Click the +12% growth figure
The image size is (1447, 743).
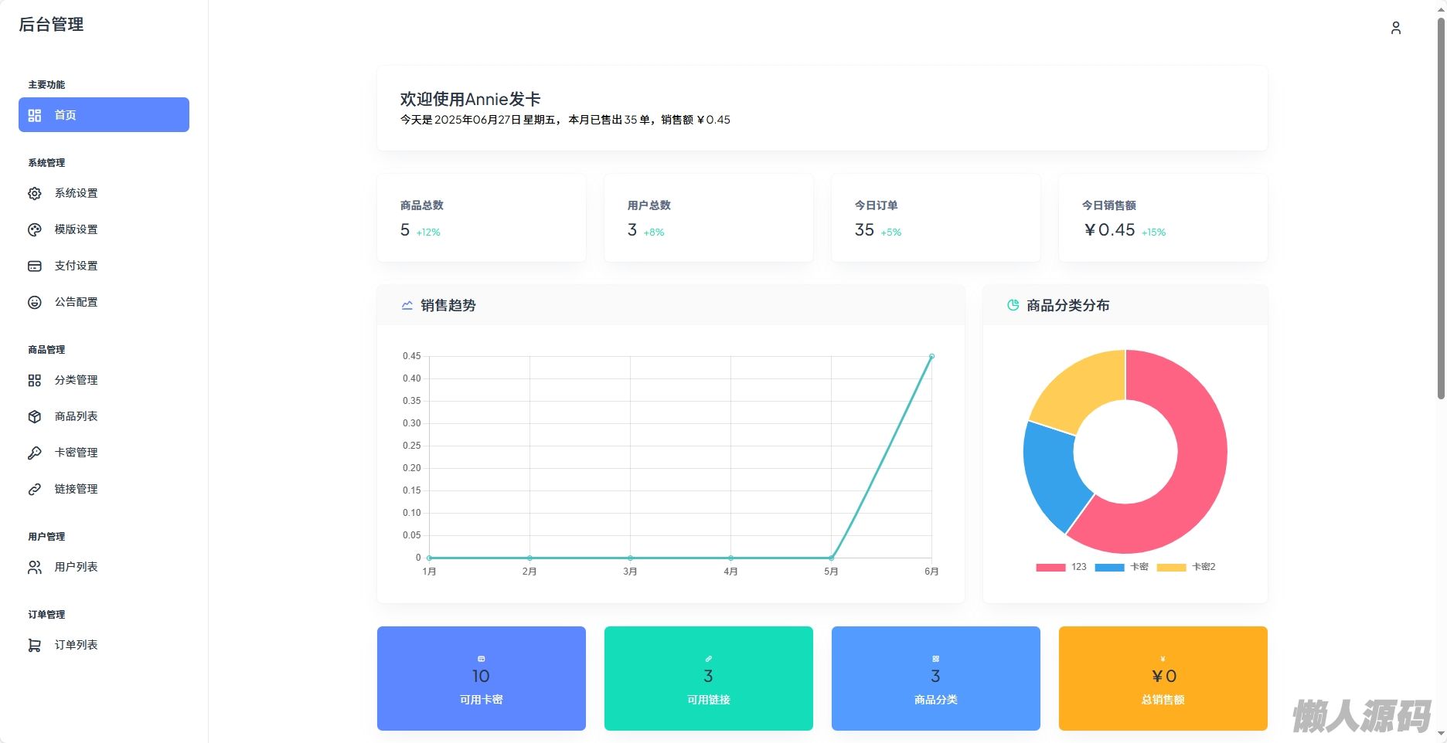coord(428,232)
